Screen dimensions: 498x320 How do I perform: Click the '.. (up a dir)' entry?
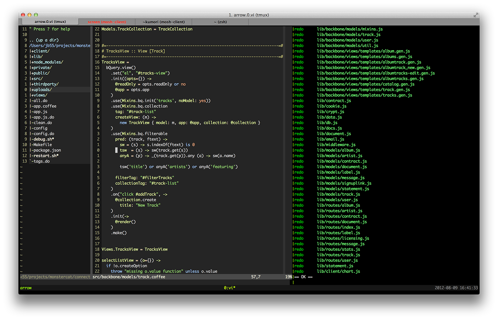click(44, 40)
